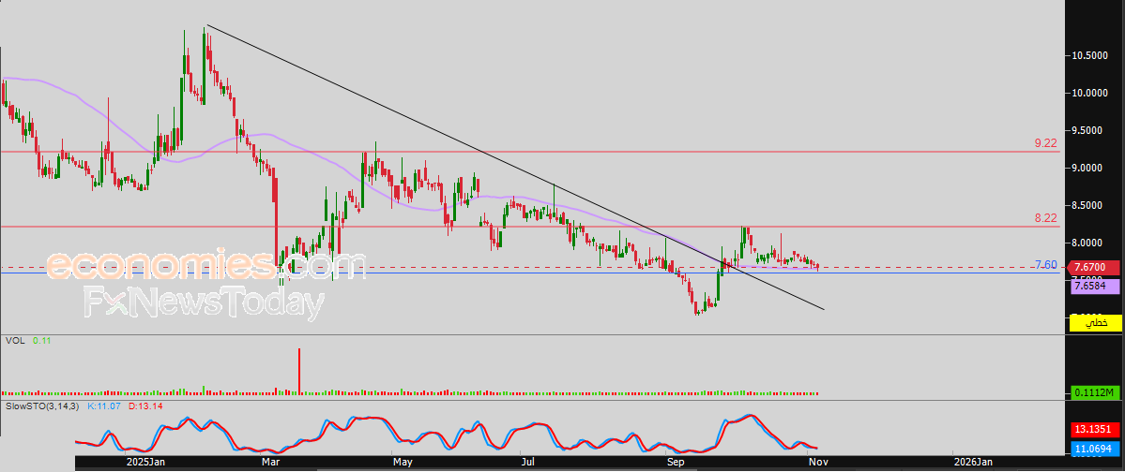This screenshot has height=472, width=1125.
Task: Click the yellow خطي chart-type tag
Action: pyautogui.click(x=1096, y=323)
